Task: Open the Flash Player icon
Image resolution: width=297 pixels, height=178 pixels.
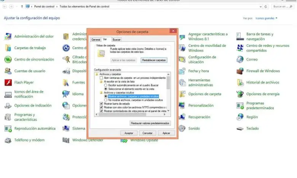Action: 8,83
